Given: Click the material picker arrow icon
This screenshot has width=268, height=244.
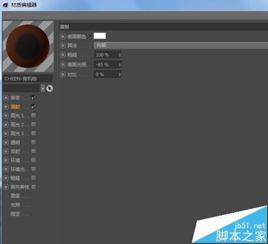Looking at the screenshot, I should [49, 89].
